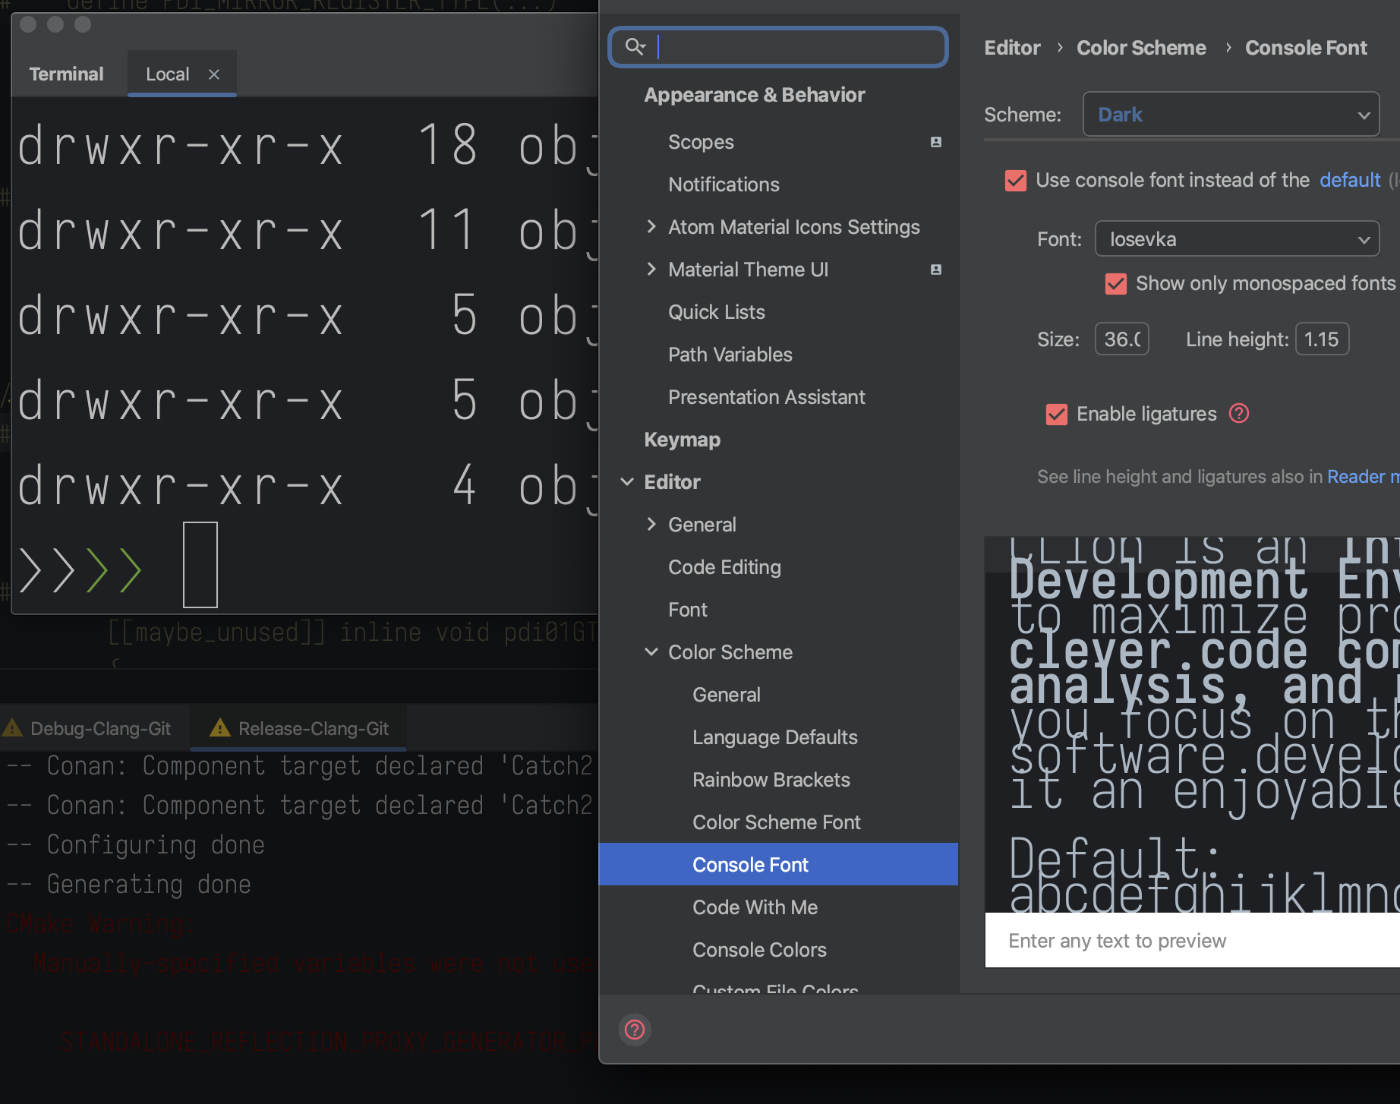Edit the font Size value field

tap(1121, 339)
